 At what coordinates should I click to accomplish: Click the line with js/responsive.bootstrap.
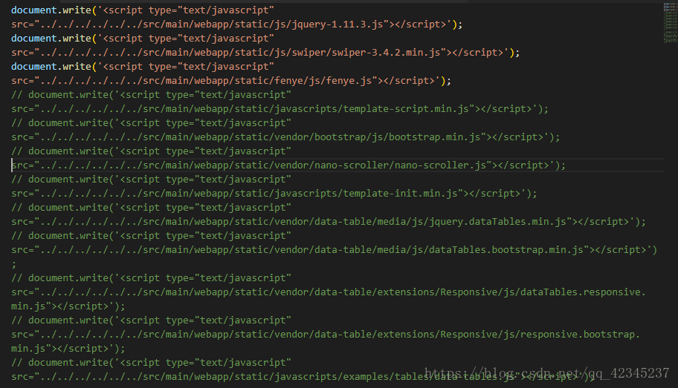[326, 335]
